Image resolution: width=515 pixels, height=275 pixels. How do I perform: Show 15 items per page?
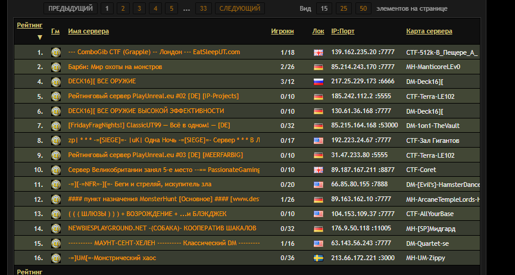[324, 8]
